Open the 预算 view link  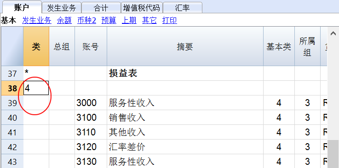point(109,20)
